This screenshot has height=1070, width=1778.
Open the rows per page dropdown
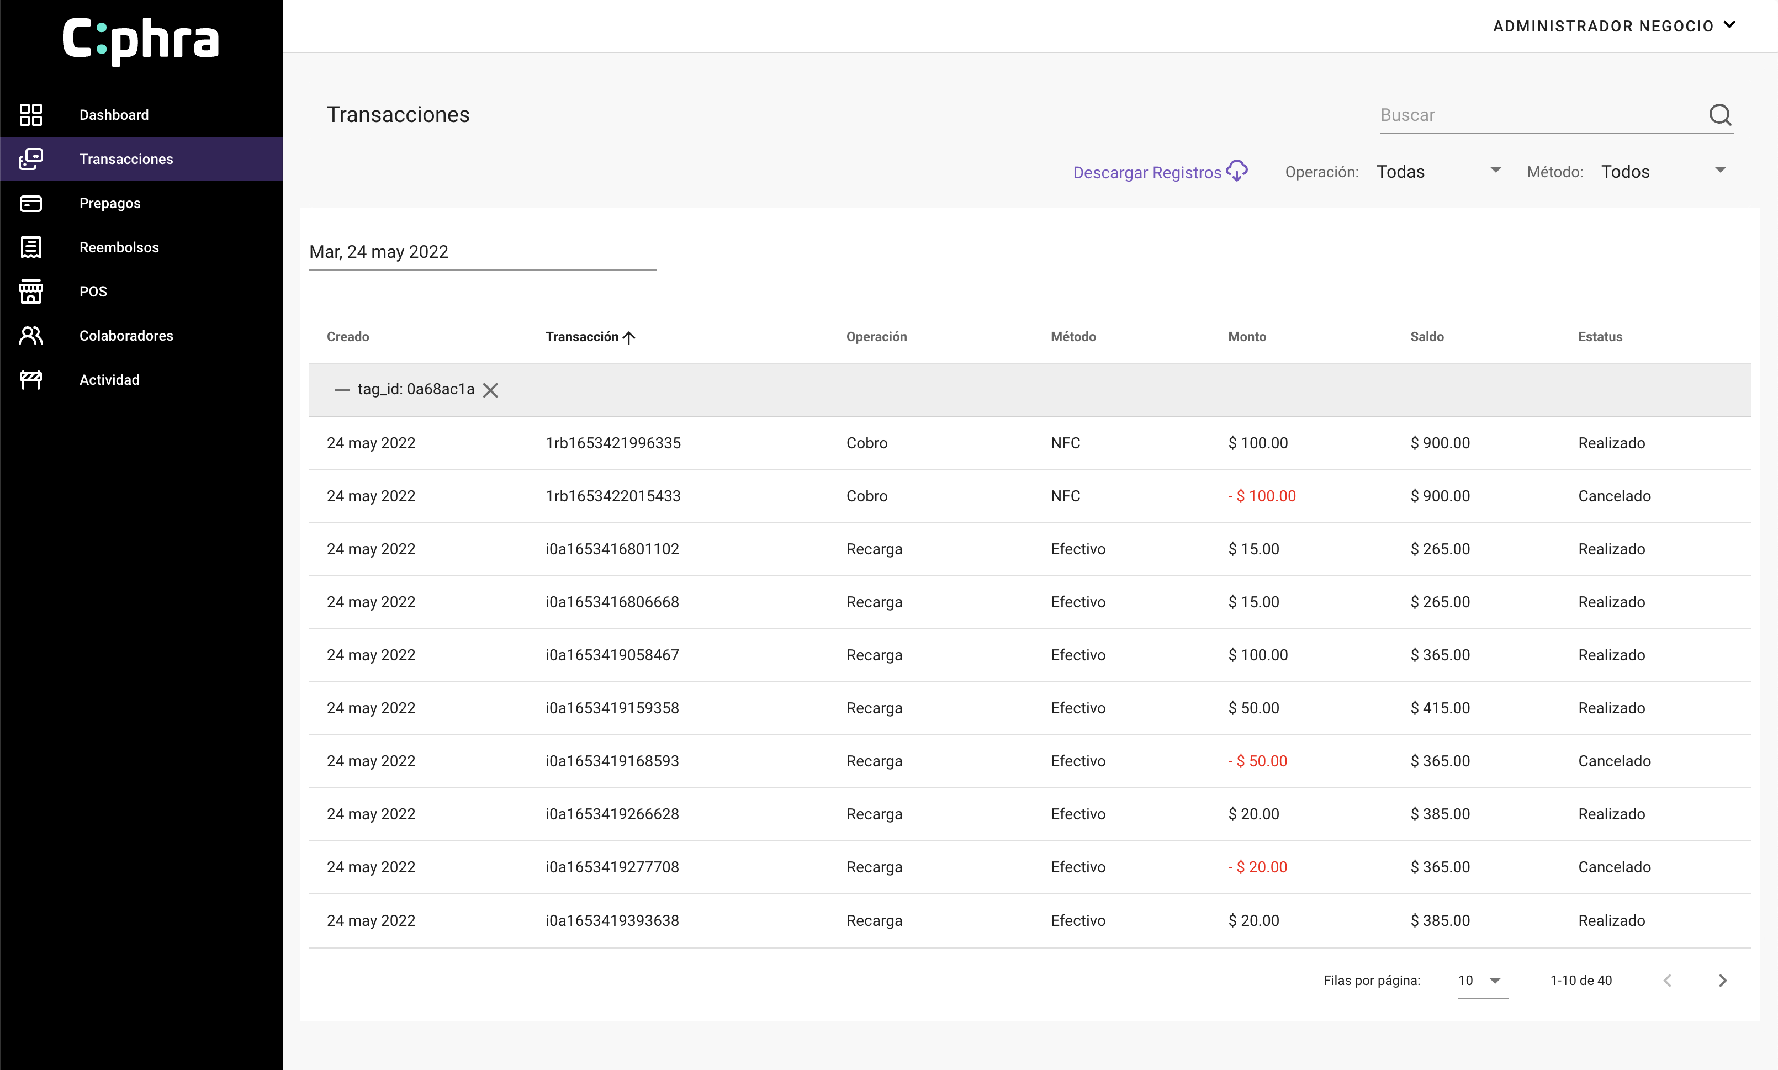pyautogui.click(x=1481, y=981)
